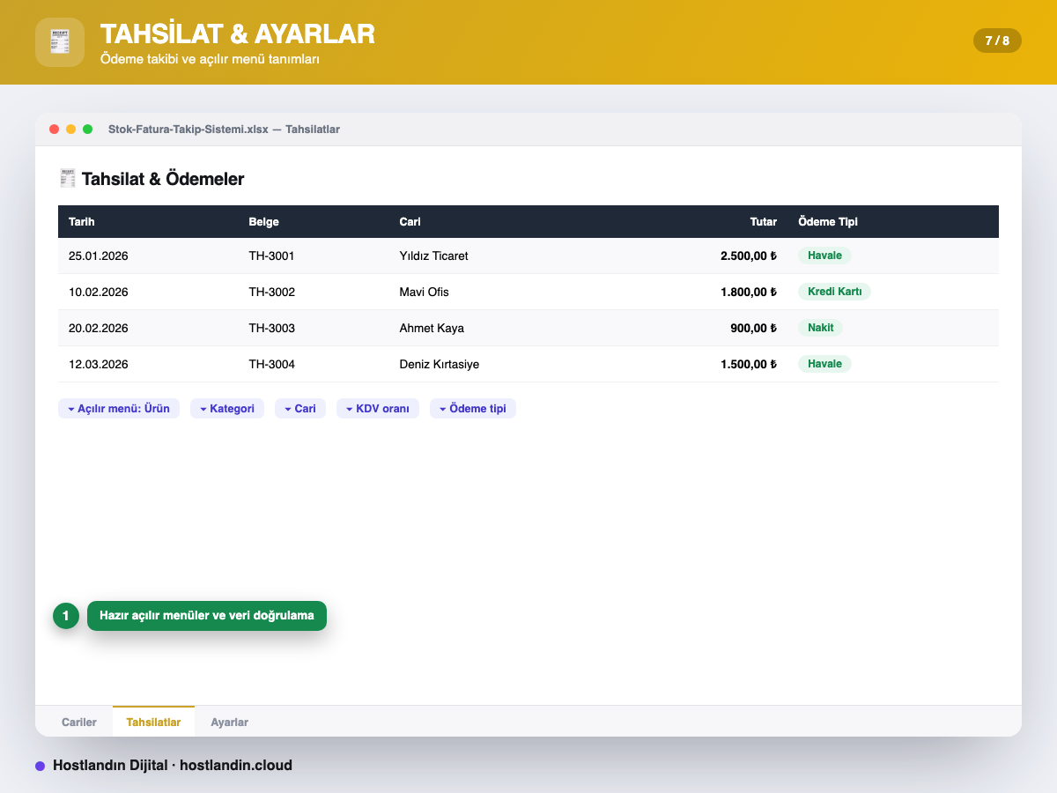
Task: Click the Deniz Kırtasiye cell
Action: pyautogui.click(x=439, y=364)
